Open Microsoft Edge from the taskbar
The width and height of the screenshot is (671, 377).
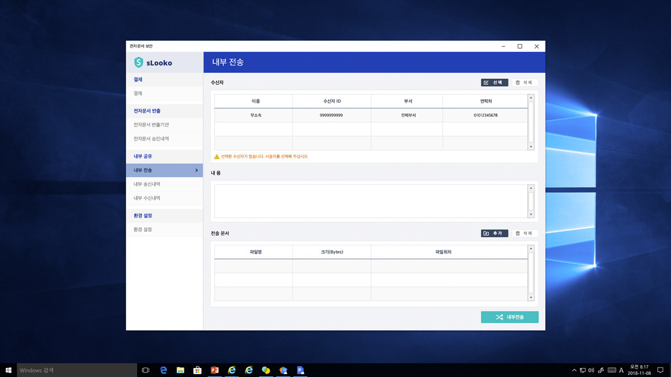pyautogui.click(x=164, y=370)
